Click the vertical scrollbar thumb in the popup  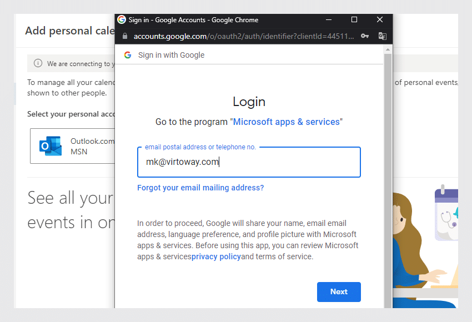[388, 180]
